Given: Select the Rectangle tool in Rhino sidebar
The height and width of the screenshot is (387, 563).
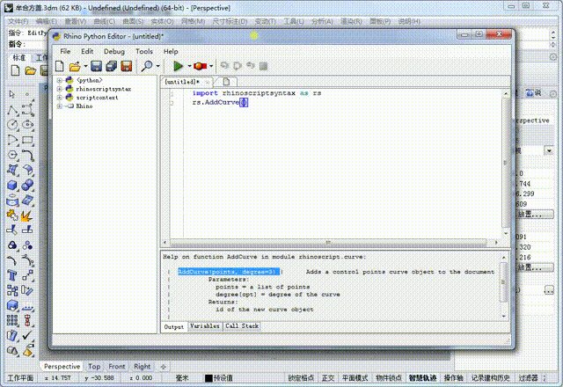Looking at the screenshot, I should click(27, 140).
